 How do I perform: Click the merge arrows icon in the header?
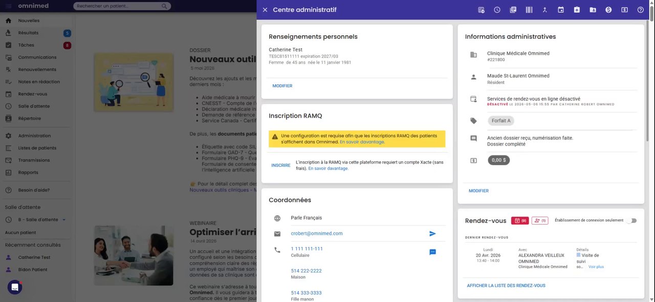tap(545, 10)
